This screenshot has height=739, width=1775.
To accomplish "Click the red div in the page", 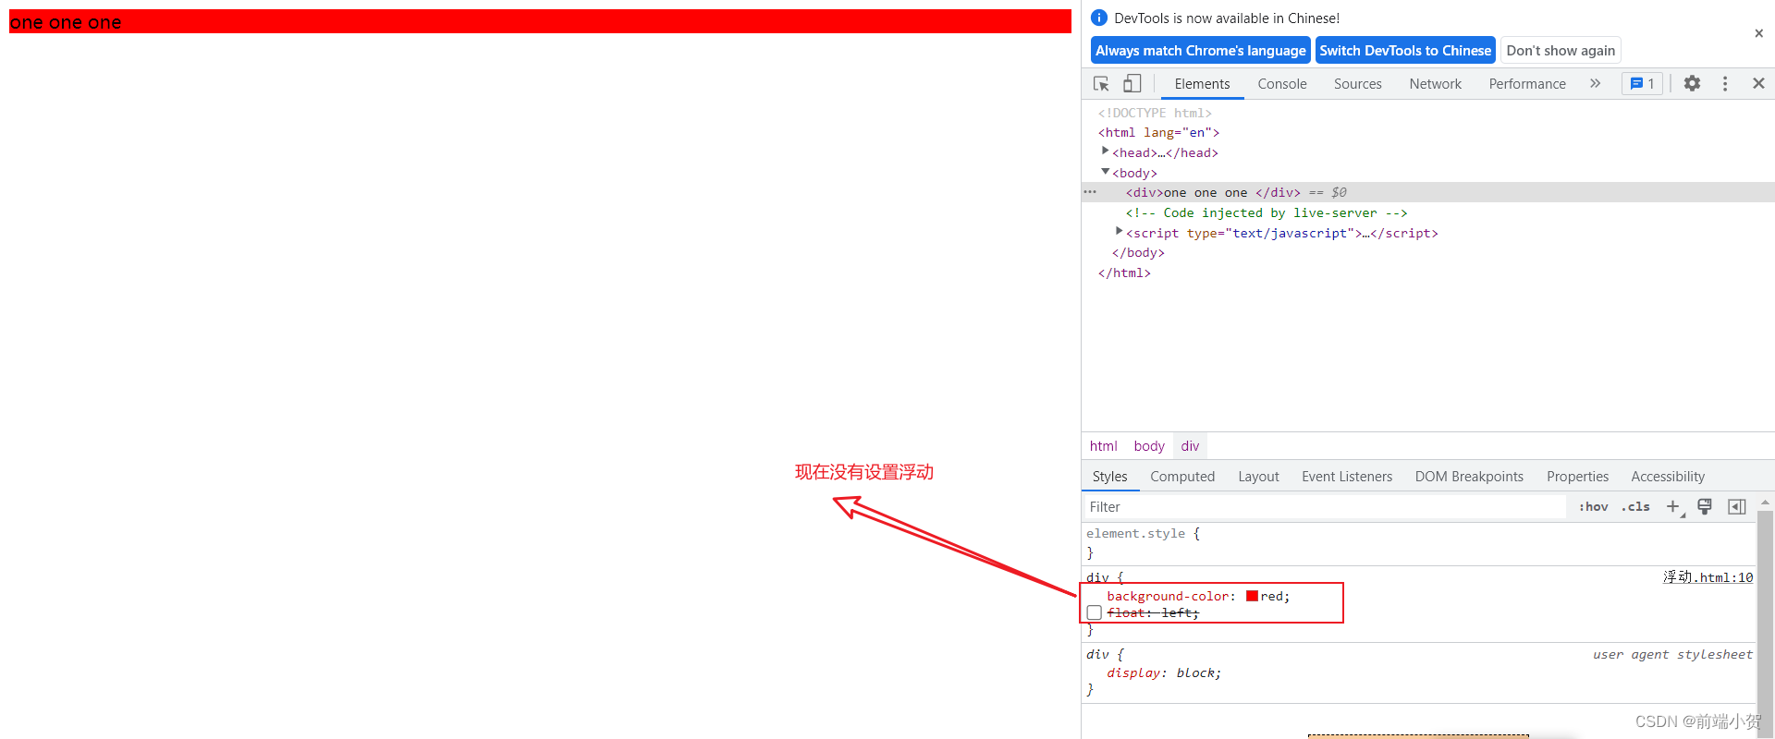I will point(540,21).
